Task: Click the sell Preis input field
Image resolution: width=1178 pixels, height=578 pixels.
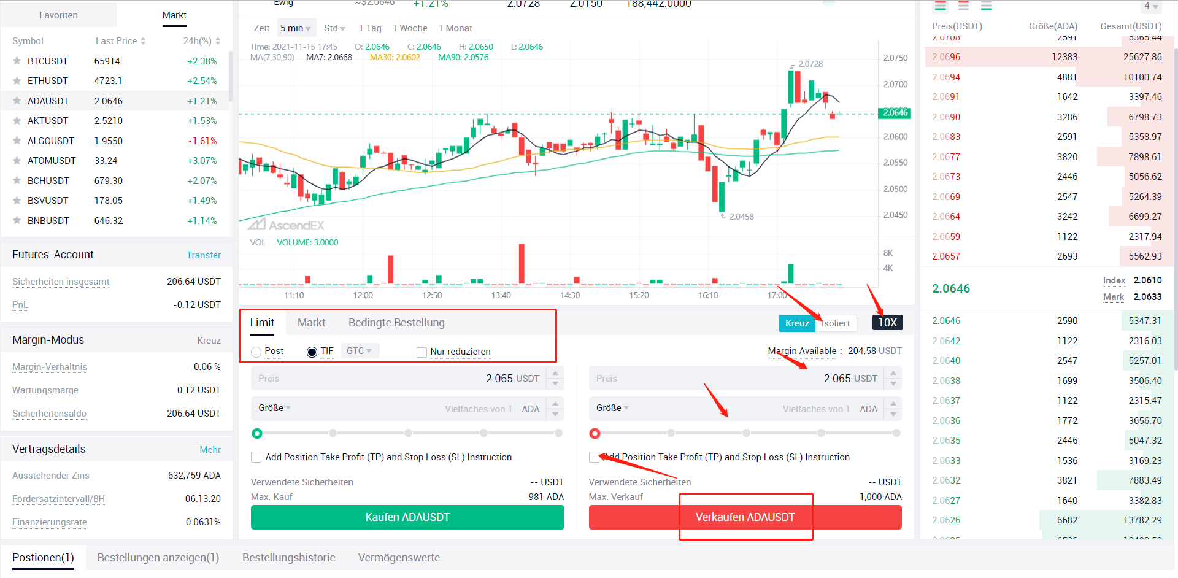Action: [x=737, y=379]
